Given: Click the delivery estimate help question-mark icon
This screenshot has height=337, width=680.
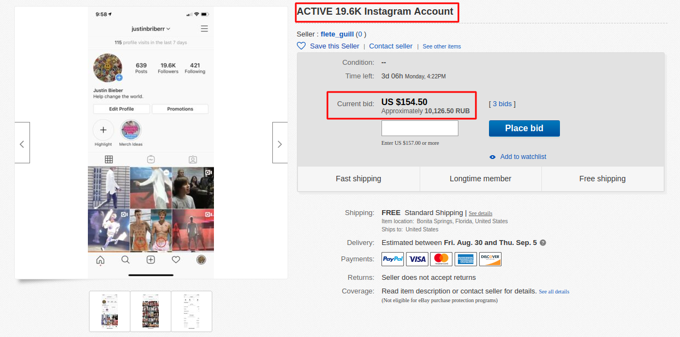Looking at the screenshot, I should pos(543,243).
